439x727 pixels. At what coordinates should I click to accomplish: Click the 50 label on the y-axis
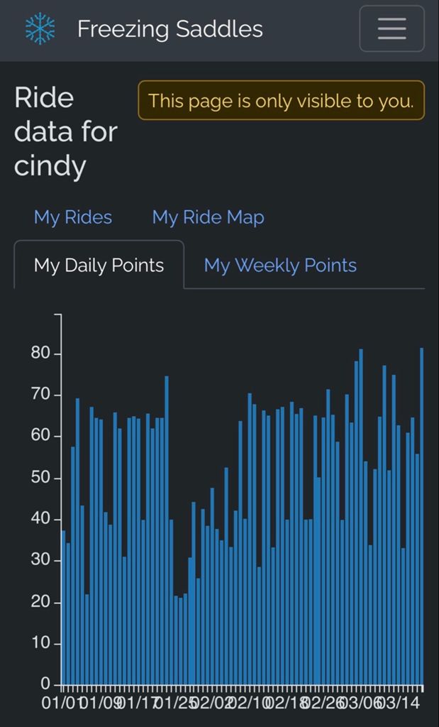(41, 478)
